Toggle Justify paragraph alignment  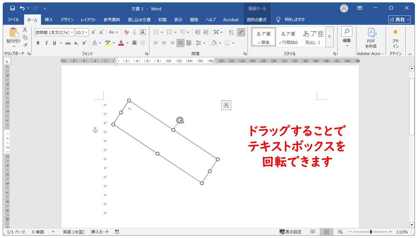(180, 43)
